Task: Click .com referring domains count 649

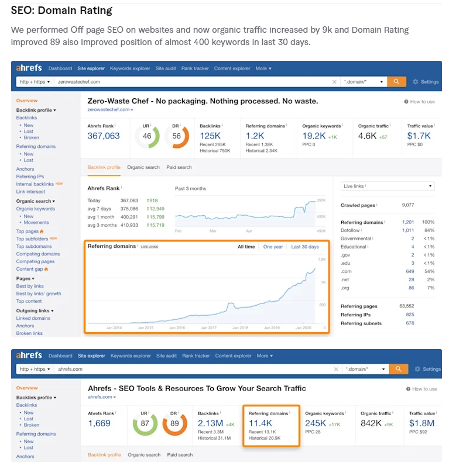Action: 410,271
